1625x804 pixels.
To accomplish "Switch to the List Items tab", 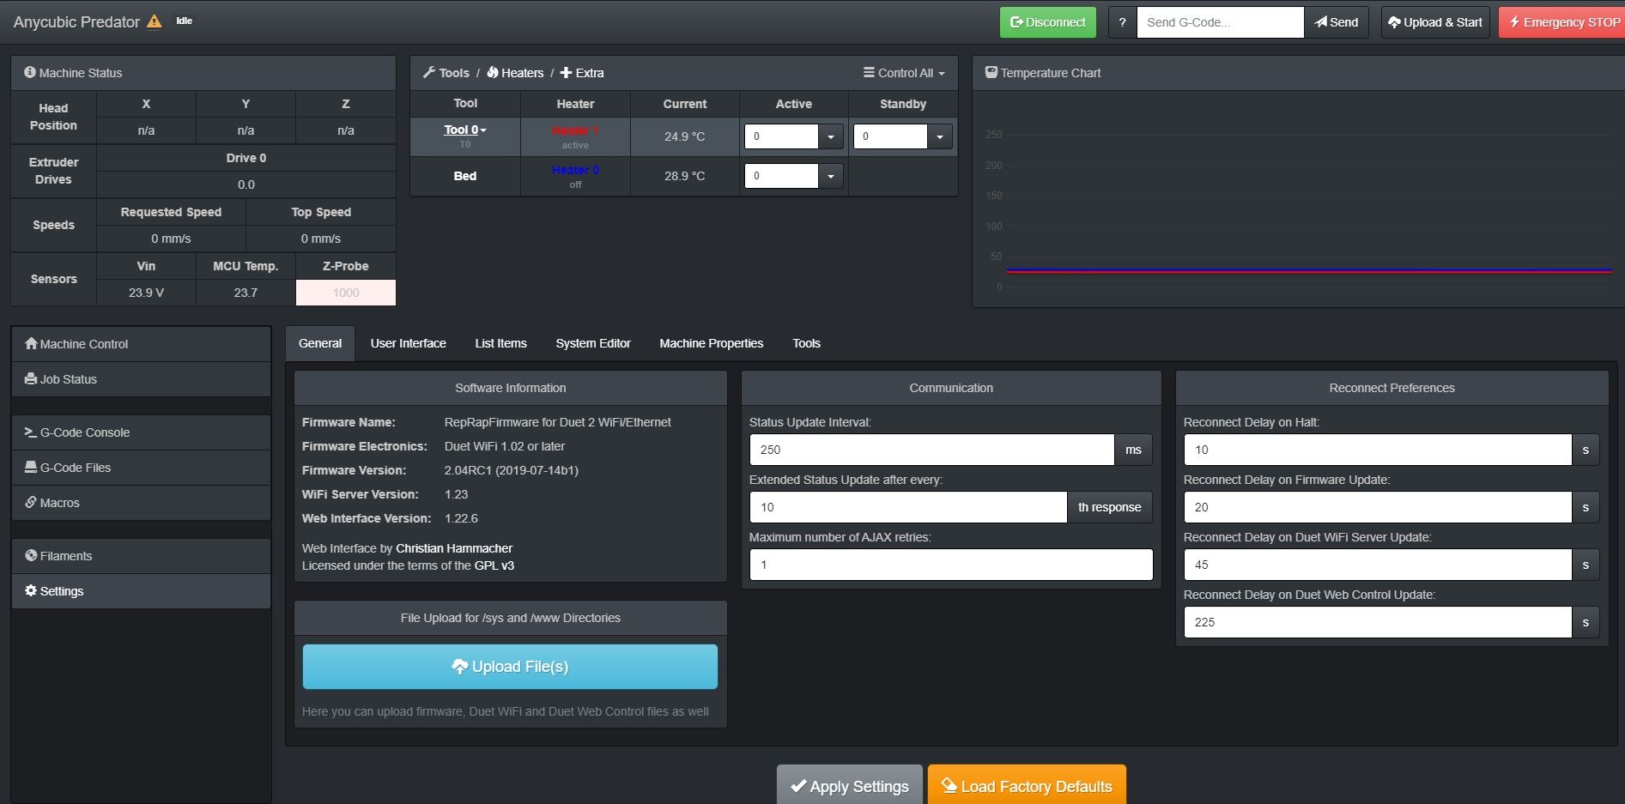I will tap(501, 343).
